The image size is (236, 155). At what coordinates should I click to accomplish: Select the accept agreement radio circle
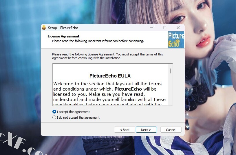coord(54,112)
